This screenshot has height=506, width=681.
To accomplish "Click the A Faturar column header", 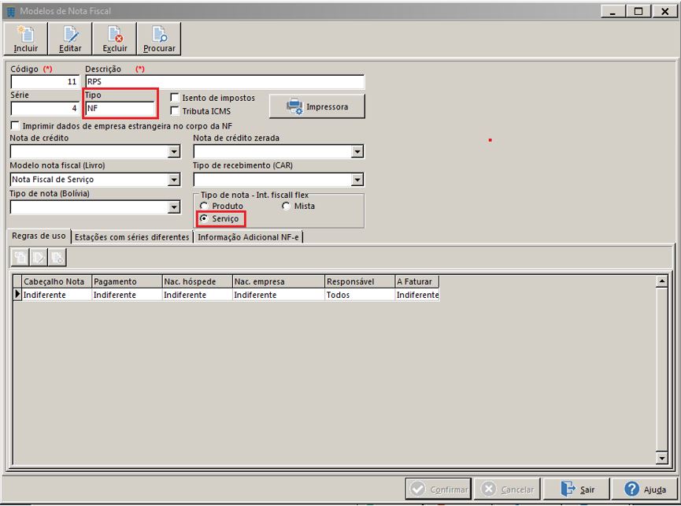I will (x=417, y=281).
